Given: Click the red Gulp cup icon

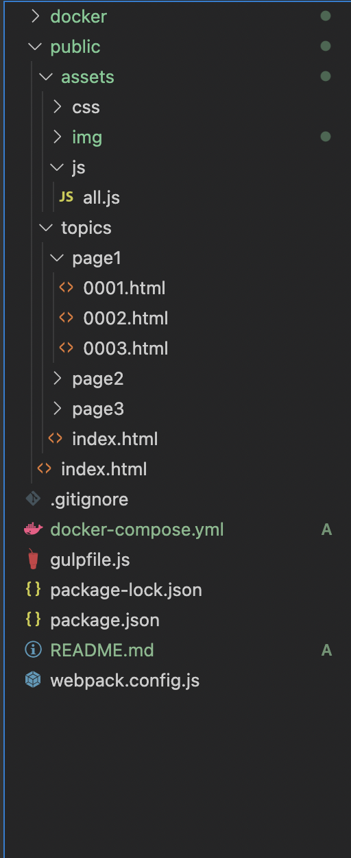Looking at the screenshot, I should tap(33, 560).
